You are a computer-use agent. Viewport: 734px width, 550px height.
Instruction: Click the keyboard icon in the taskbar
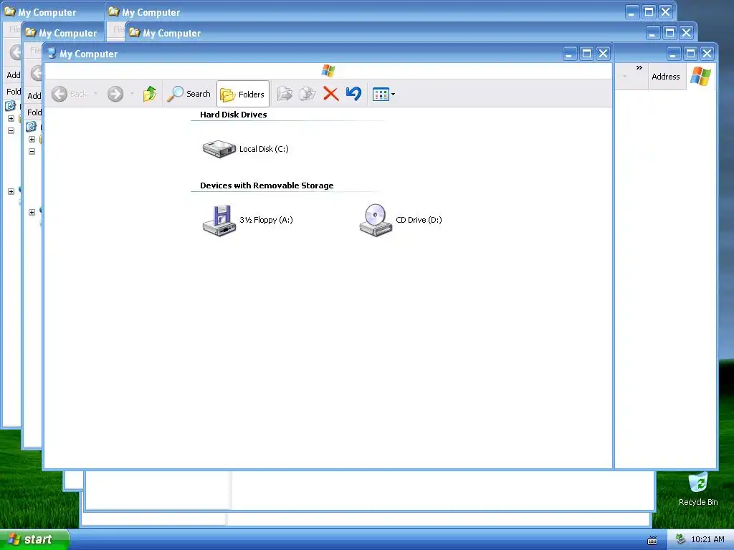(x=652, y=541)
